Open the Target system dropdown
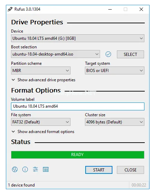Screen dimensions: 153x192 click(x=114, y=70)
